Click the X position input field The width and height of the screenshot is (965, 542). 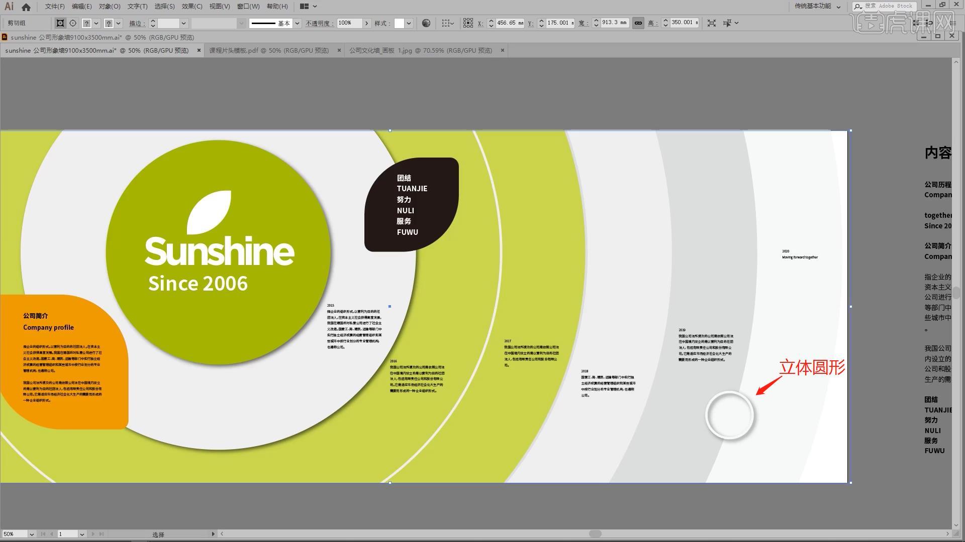click(x=509, y=23)
